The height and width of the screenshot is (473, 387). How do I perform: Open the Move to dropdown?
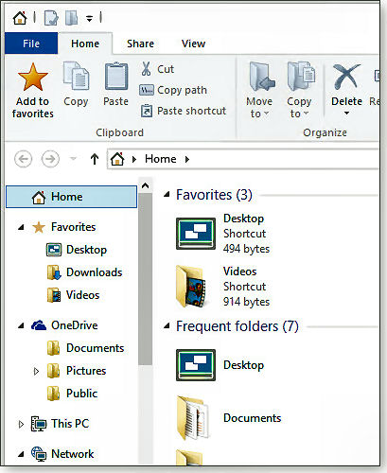[259, 107]
